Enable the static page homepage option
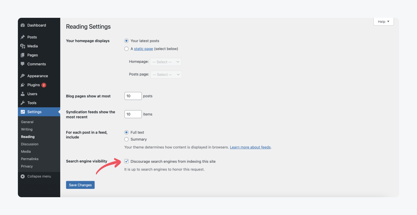 pyautogui.click(x=126, y=48)
